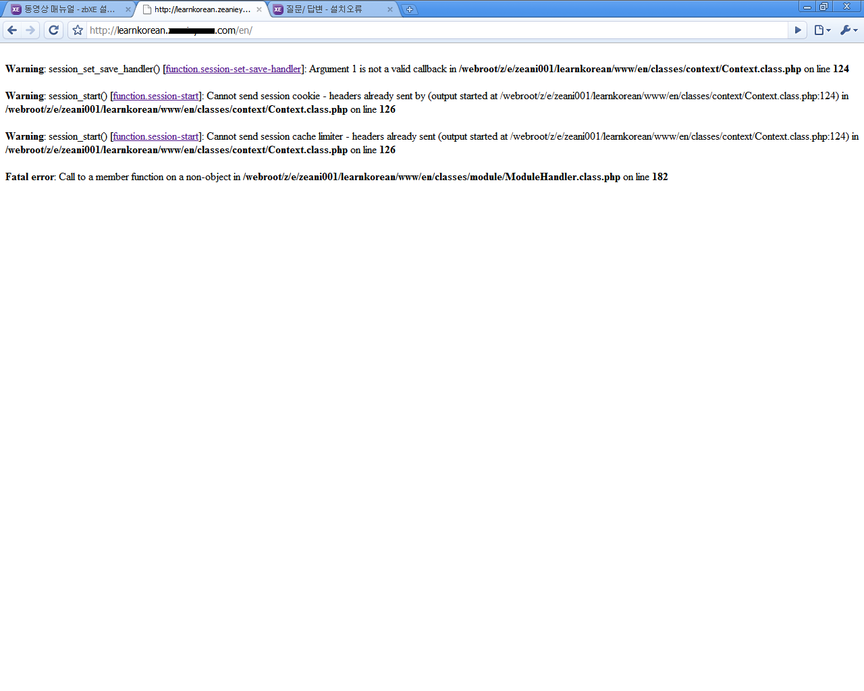Bookmark this page with the star icon
This screenshot has width=864, height=691.
coord(78,30)
